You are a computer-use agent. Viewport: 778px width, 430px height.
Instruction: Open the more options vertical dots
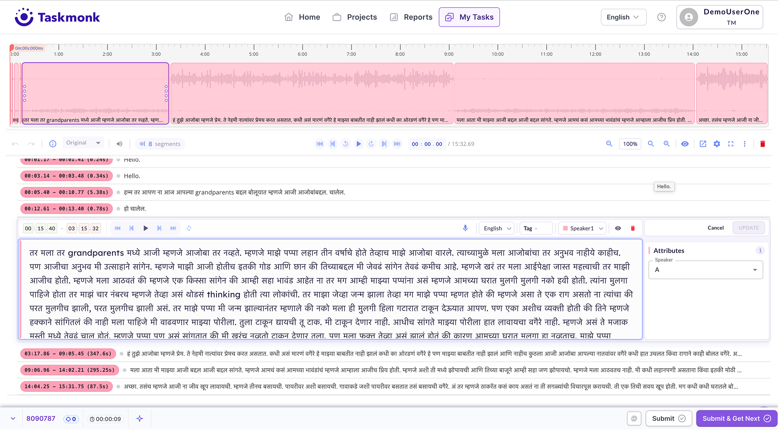click(745, 143)
